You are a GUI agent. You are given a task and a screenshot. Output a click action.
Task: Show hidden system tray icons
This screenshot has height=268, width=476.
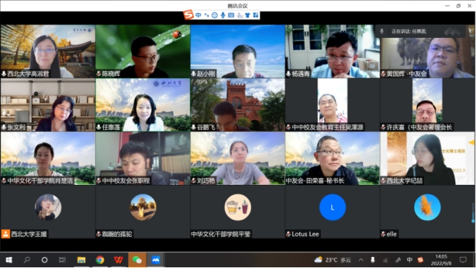click(361, 260)
